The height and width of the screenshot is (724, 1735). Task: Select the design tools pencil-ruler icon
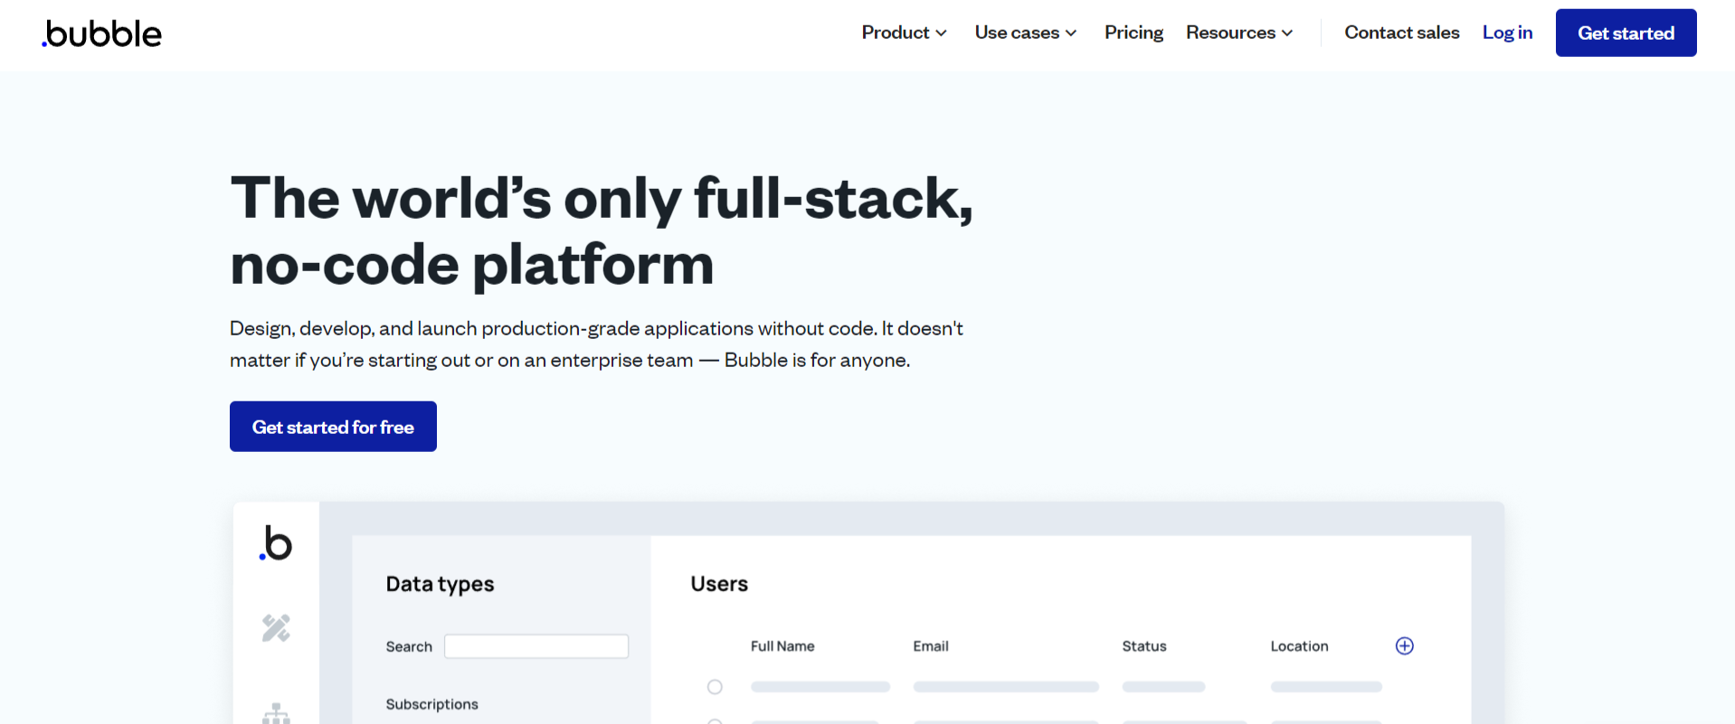(276, 627)
